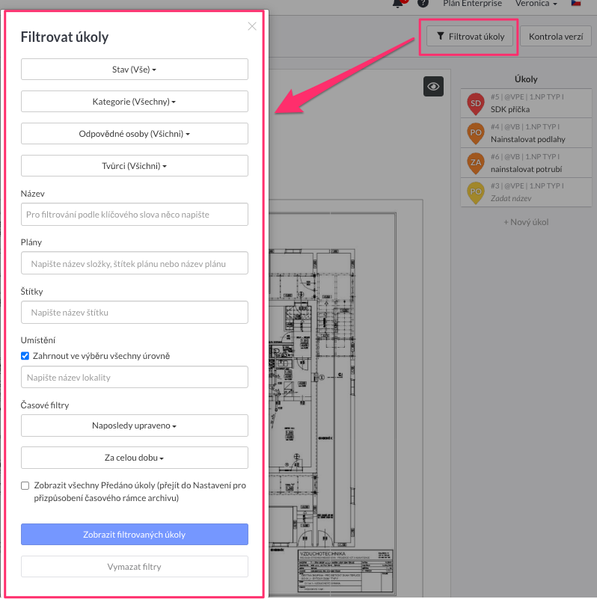
Task: Click the yellow PO pin for task #3
Action: [475, 192]
